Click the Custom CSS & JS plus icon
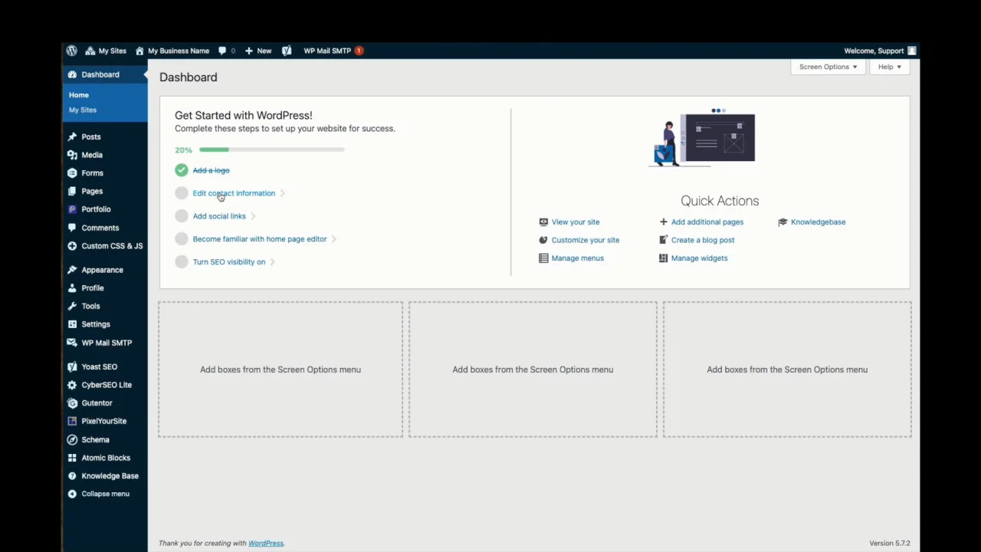The width and height of the screenshot is (981, 552). (72, 246)
